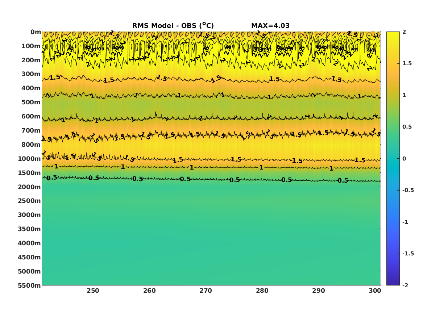Click the colorbar tick label '-0.5'
Image resolution: width=423 pixels, height=317 pixels.
(x=408, y=190)
